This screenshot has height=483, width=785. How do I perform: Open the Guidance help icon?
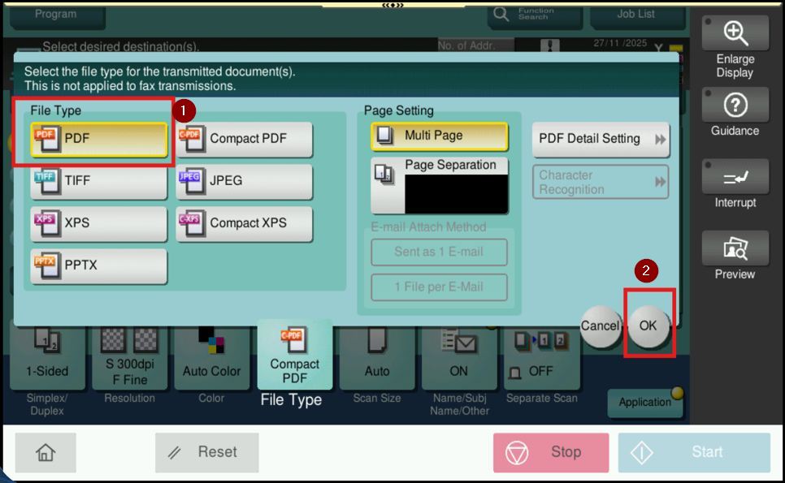tap(735, 112)
